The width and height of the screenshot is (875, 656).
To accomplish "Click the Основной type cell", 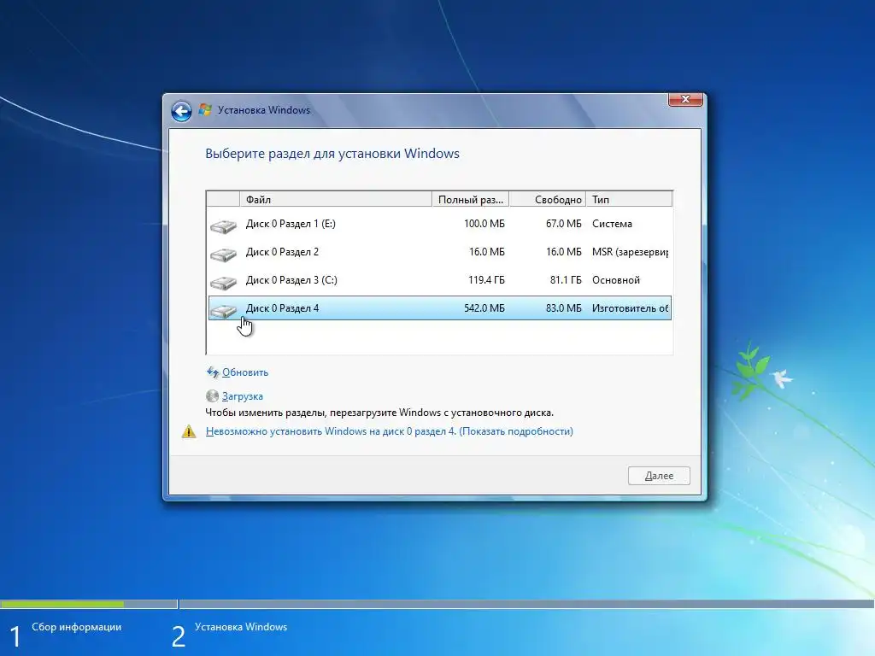I will (615, 280).
